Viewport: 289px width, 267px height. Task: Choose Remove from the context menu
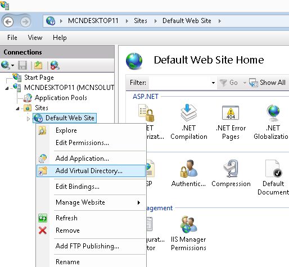(x=91, y=230)
